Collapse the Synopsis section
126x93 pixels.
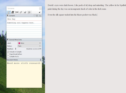[8, 16]
